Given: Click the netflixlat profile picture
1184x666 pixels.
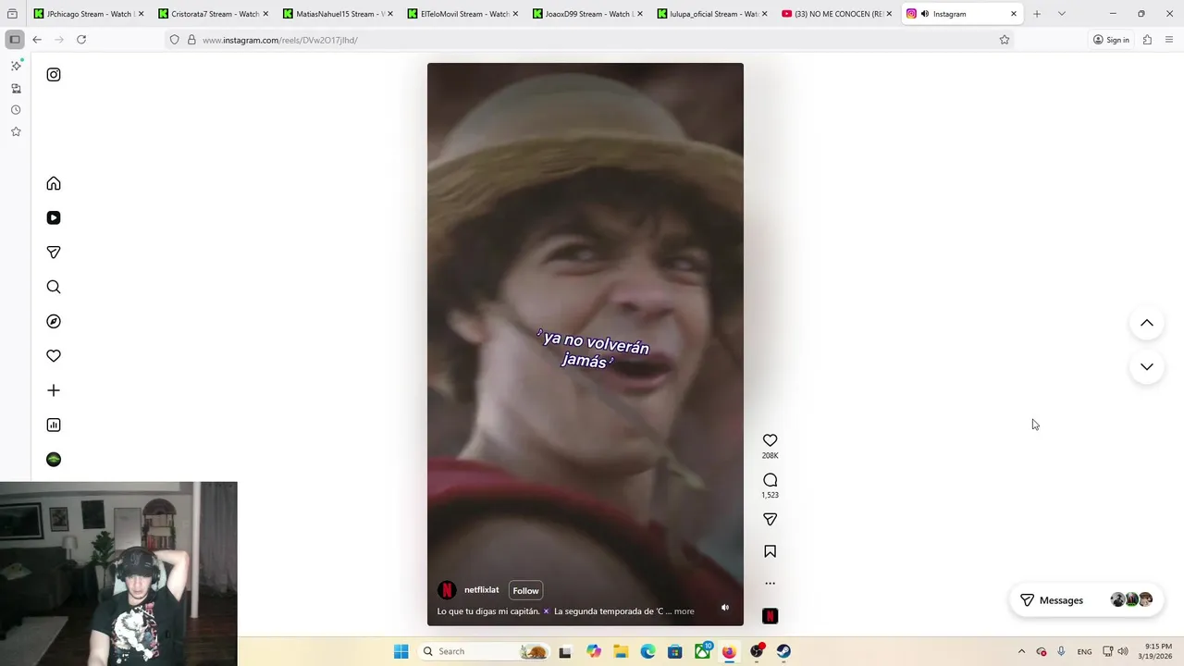Looking at the screenshot, I should 447,590.
